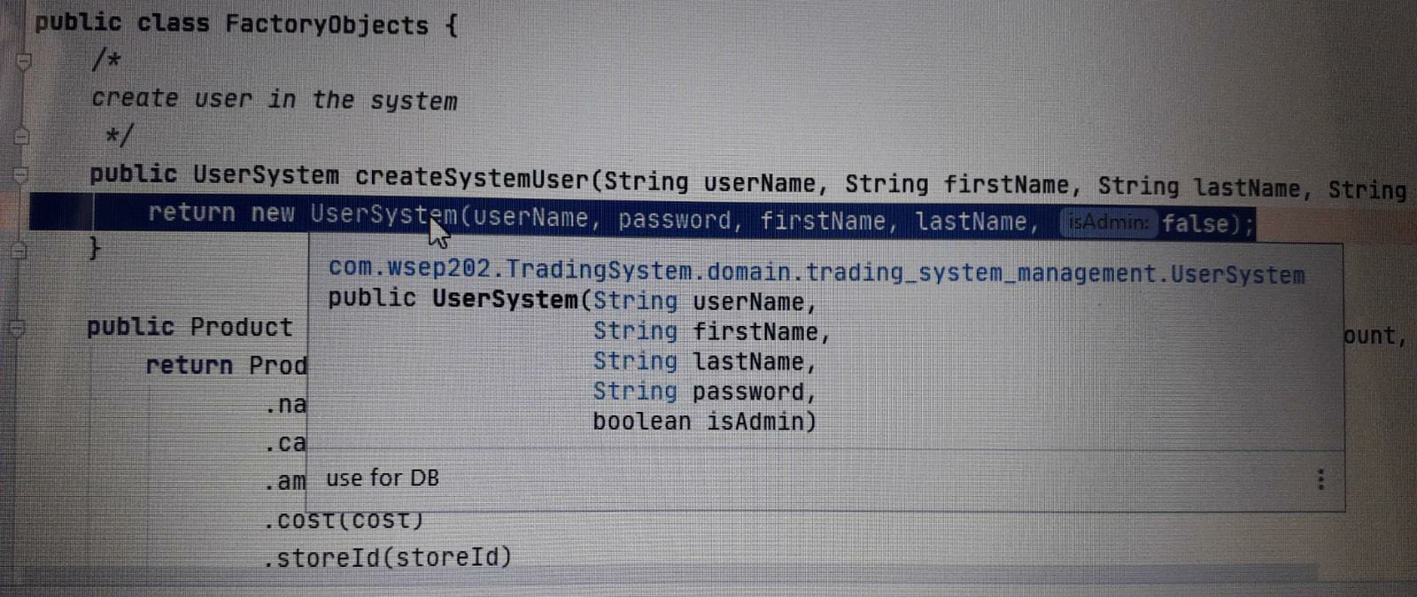Toggle the fold marker beside createSystemUser's closing brace
The height and width of the screenshot is (597, 1417).
[x=19, y=252]
